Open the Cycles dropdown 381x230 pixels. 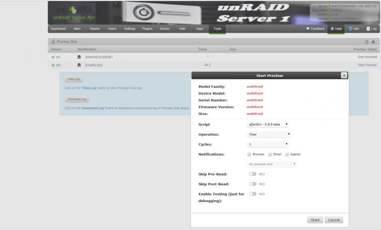click(268, 144)
